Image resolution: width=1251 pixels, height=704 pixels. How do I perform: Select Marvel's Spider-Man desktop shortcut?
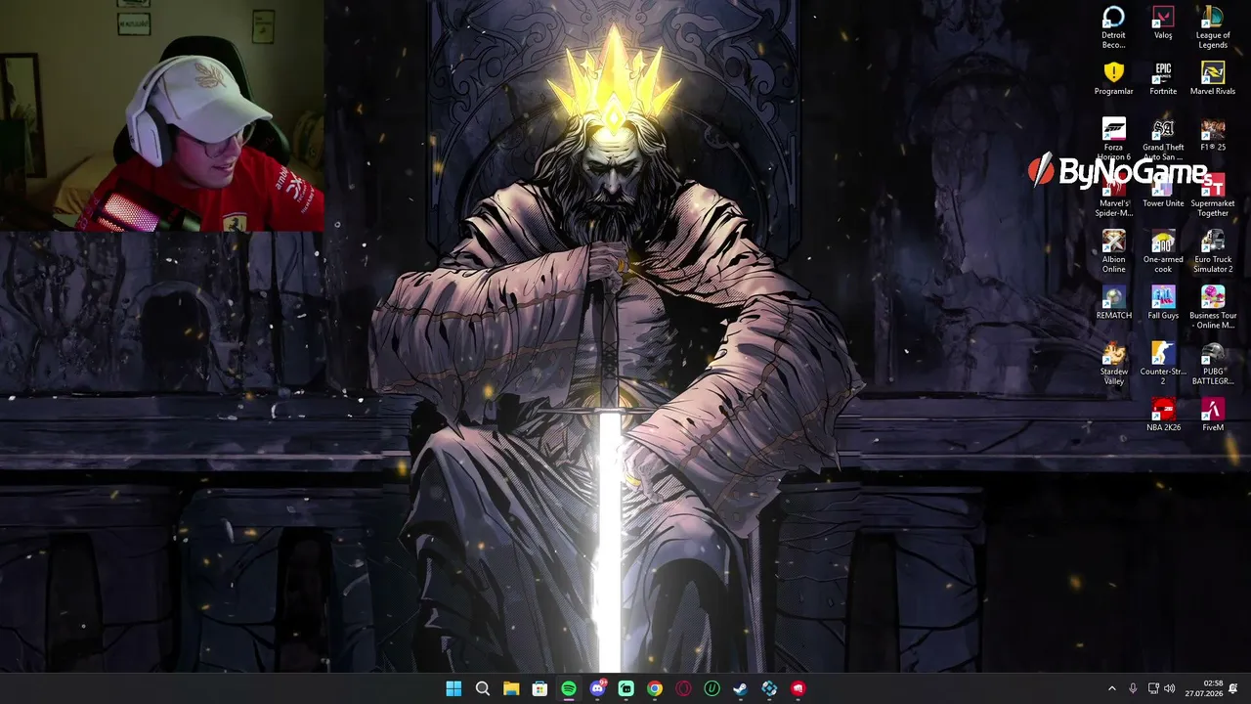1113,196
